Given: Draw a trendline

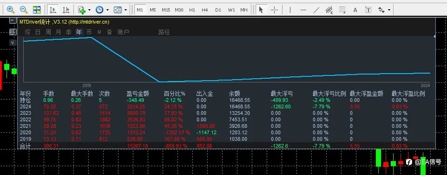Looking at the screenshot, I should click(x=316, y=10).
